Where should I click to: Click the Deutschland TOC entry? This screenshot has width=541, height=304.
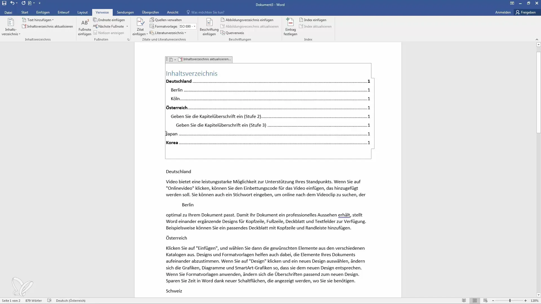pos(268,81)
